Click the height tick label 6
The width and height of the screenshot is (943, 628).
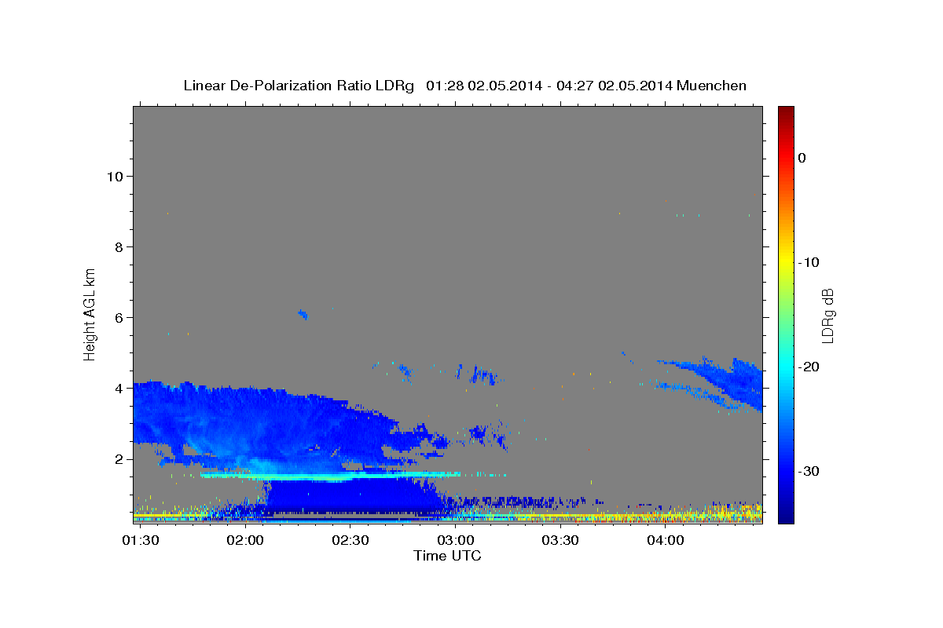119,318
